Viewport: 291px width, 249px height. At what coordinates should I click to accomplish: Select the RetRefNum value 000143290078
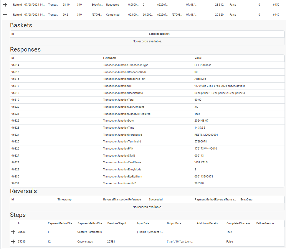click(x=204, y=177)
